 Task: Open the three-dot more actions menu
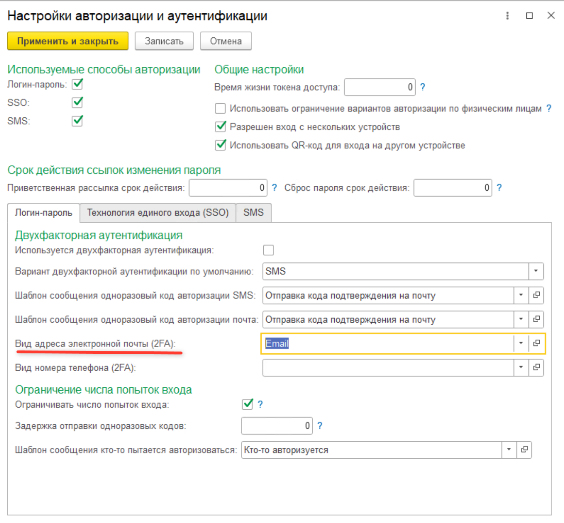507,16
